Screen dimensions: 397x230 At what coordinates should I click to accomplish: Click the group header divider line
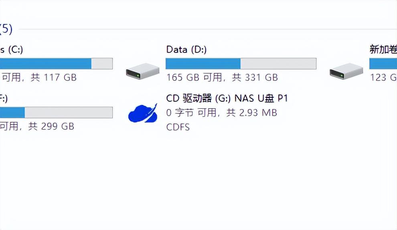(201, 29)
